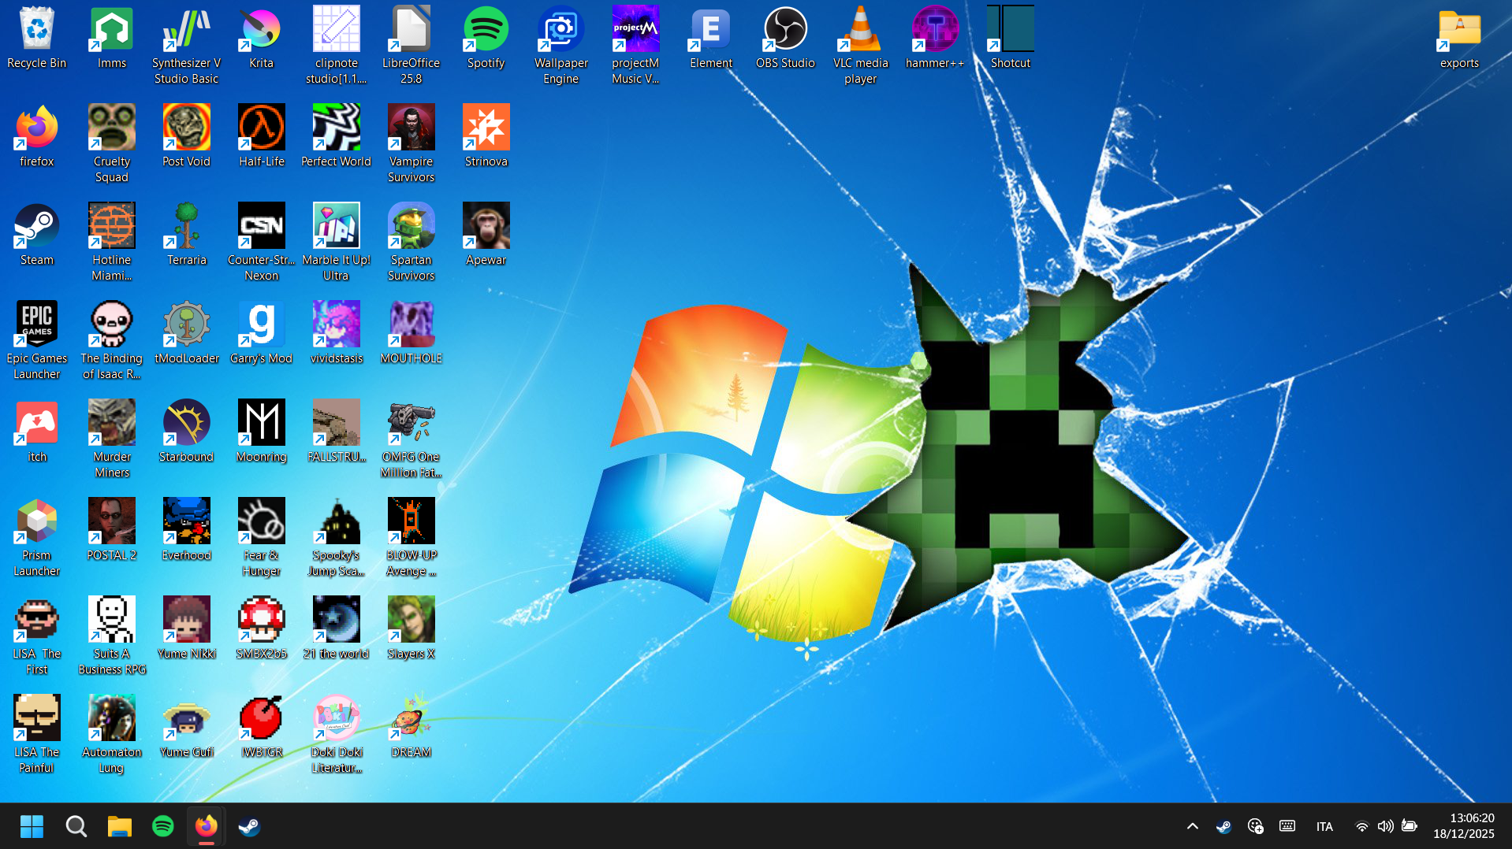1512x849 pixels.
Task: Change the ITA input language
Action: click(x=1324, y=826)
